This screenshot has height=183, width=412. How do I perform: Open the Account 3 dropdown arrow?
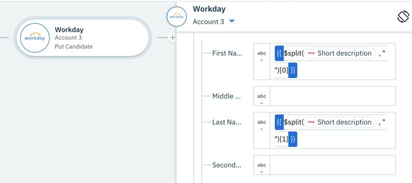pyautogui.click(x=231, y=21)
